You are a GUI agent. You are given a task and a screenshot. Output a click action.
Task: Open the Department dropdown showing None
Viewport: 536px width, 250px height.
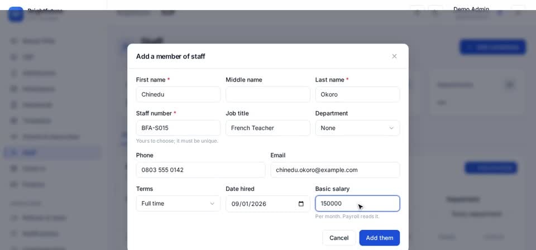click(357, 128)
